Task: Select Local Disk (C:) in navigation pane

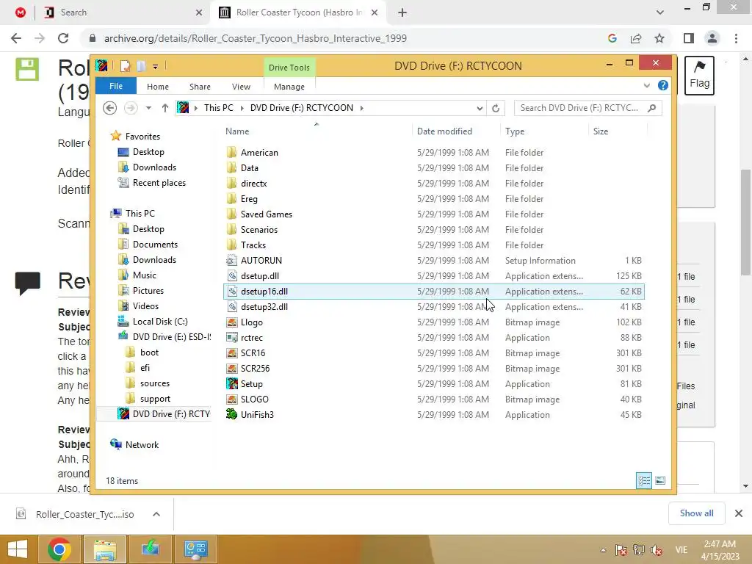Action: click(x=160, y=322)
